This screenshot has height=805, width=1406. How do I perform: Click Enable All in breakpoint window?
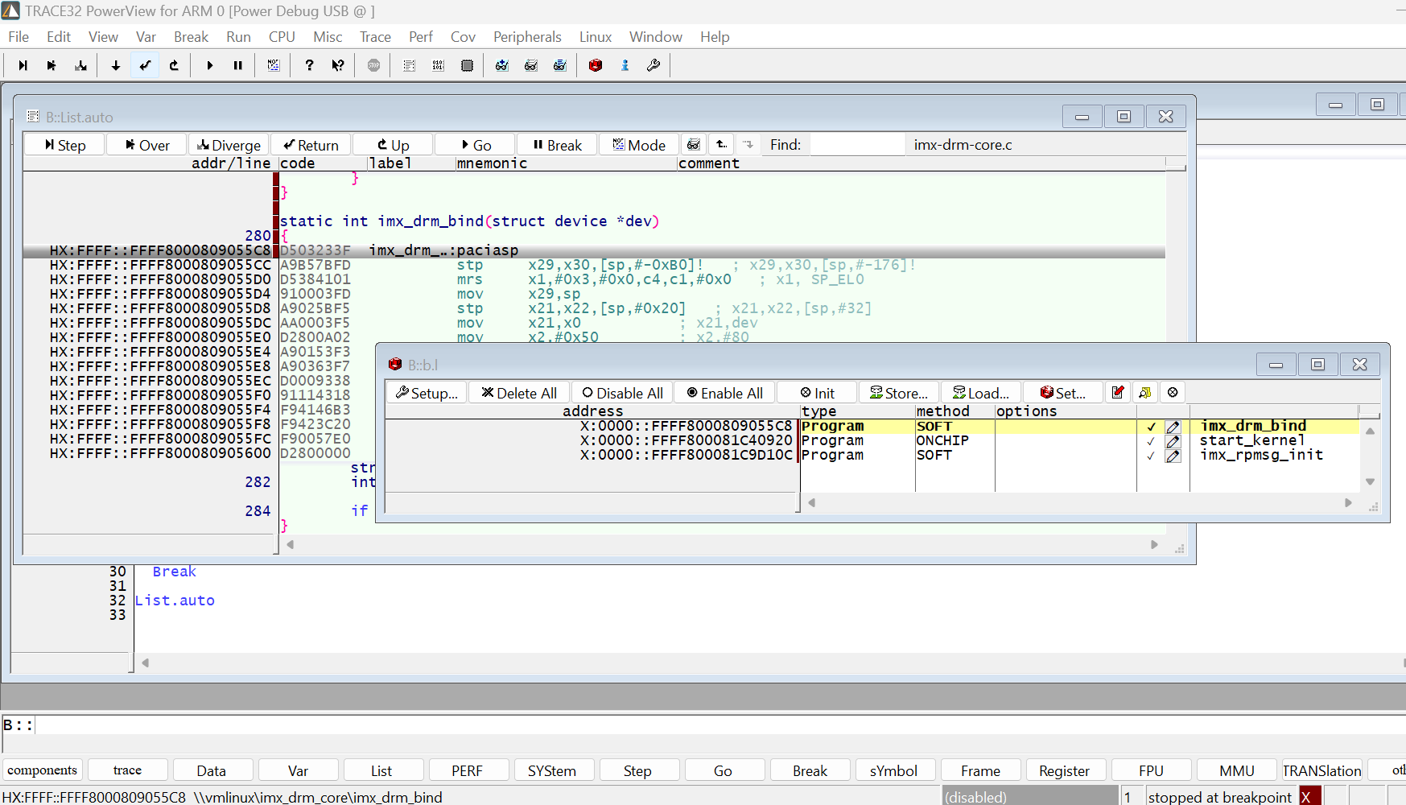[x=724, y=392]
